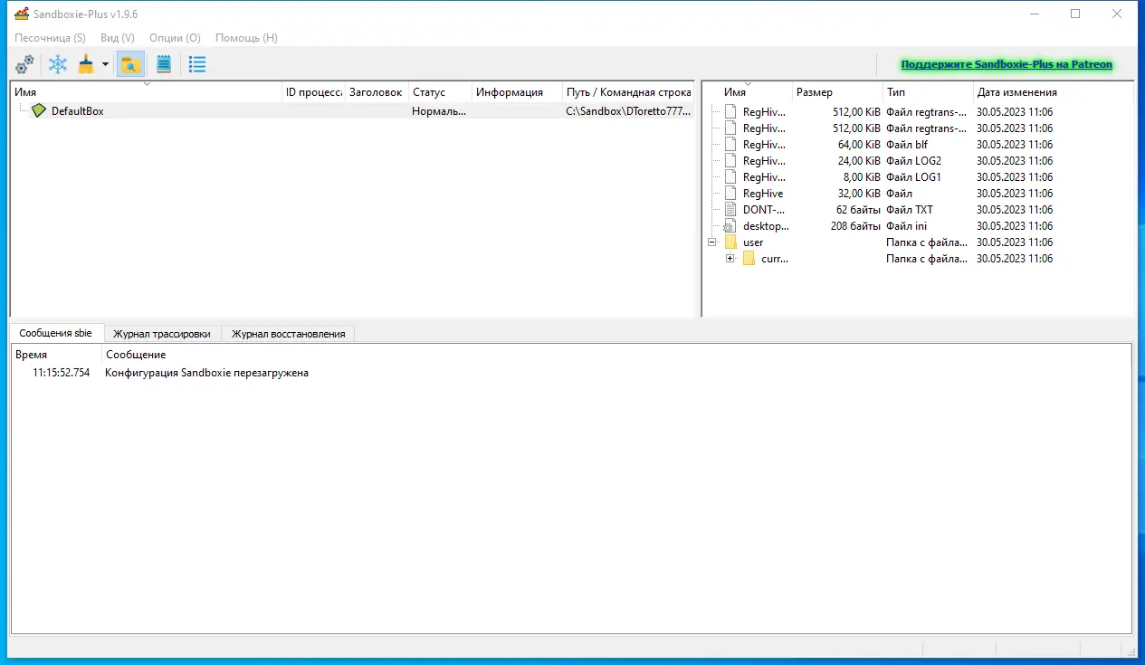Sort by the Информация column header
Viewport: 1145px width, 665px height.
(517, 92)
